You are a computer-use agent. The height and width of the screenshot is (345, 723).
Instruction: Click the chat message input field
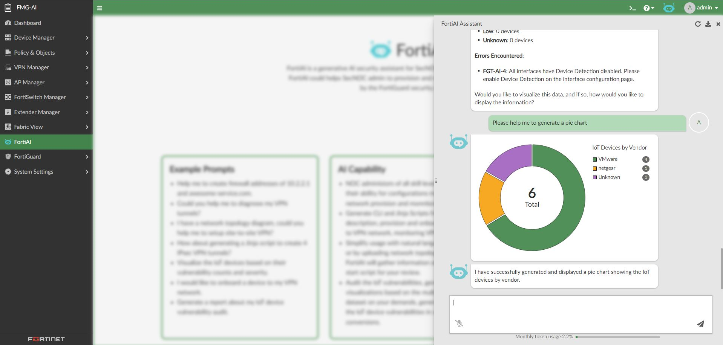581,309
